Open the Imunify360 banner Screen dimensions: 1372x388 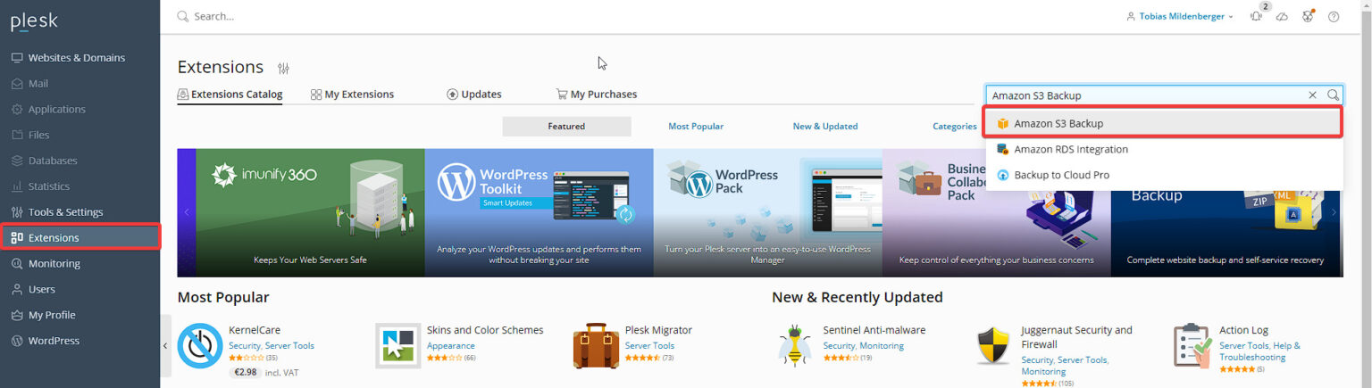tap(310, 212)
